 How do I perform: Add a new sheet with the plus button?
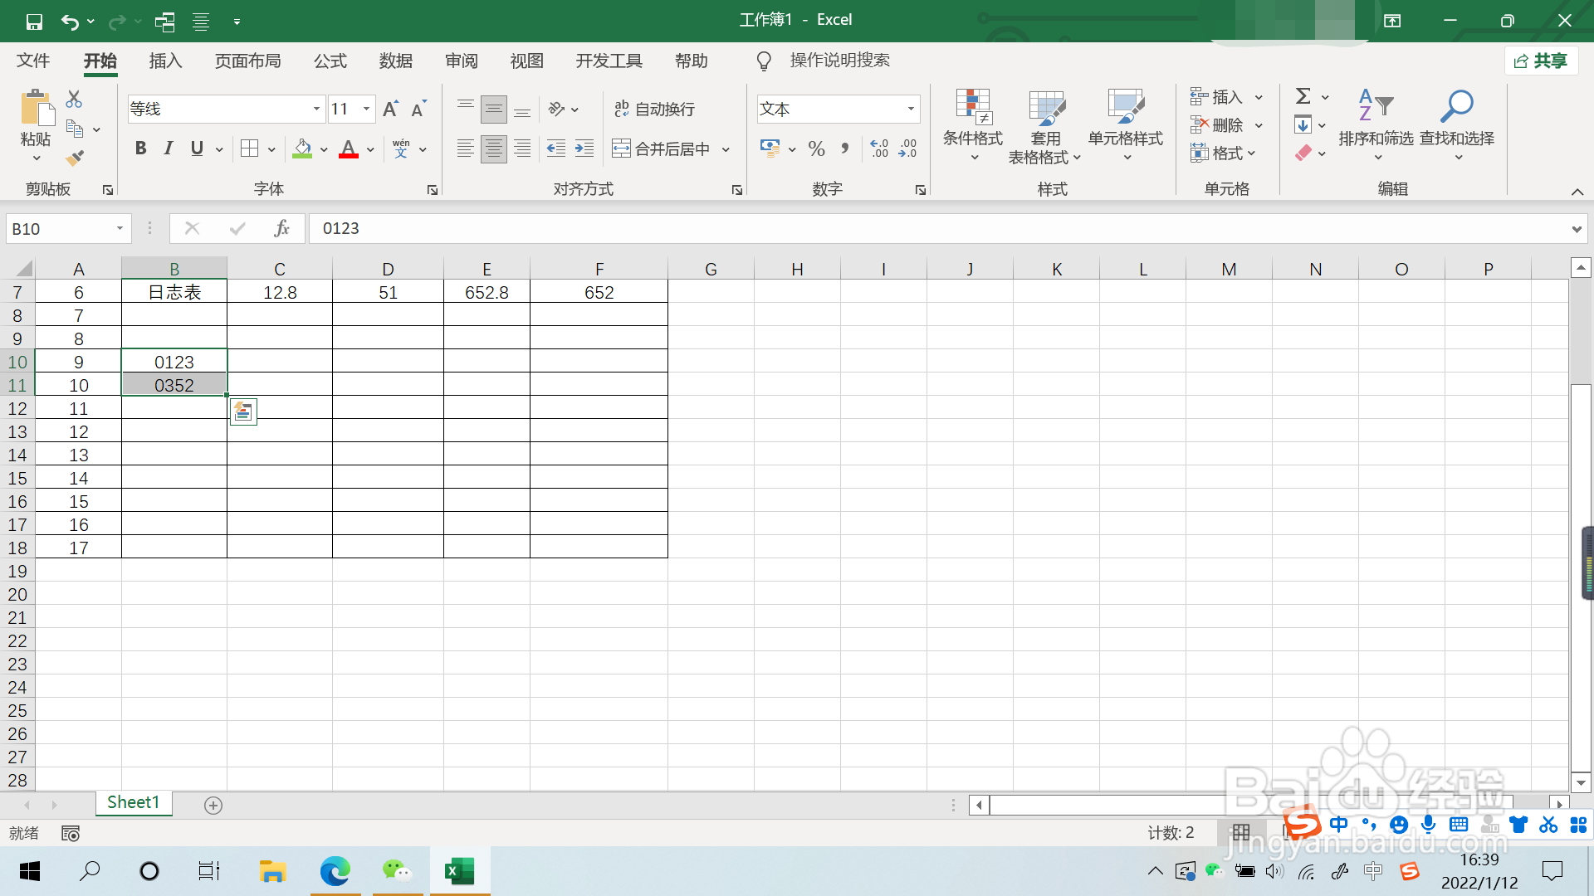pos(213,805)
